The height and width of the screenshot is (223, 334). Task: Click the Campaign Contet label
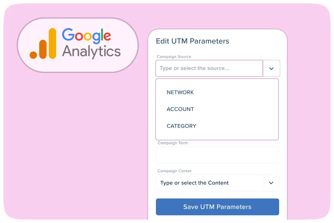pos(175,171)
